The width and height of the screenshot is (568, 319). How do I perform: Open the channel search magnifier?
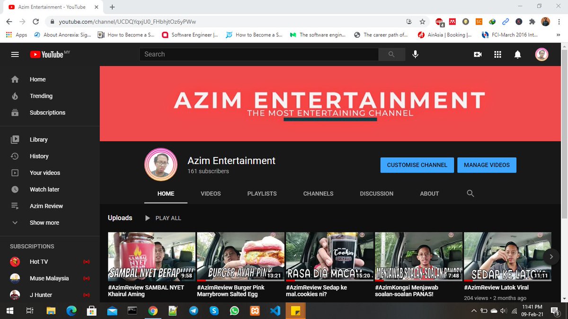[x=470, y=193]
